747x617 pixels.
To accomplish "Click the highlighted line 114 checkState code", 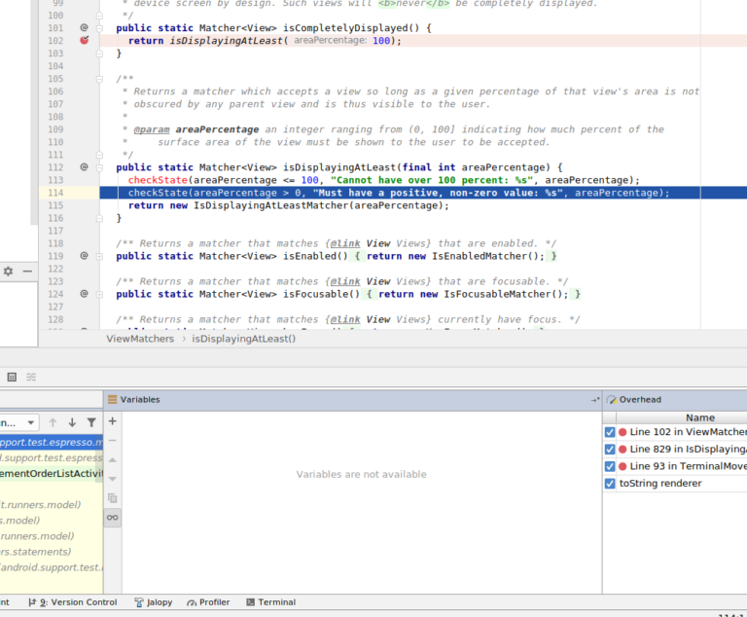I will pyautogui.click(x=399, y=193).
